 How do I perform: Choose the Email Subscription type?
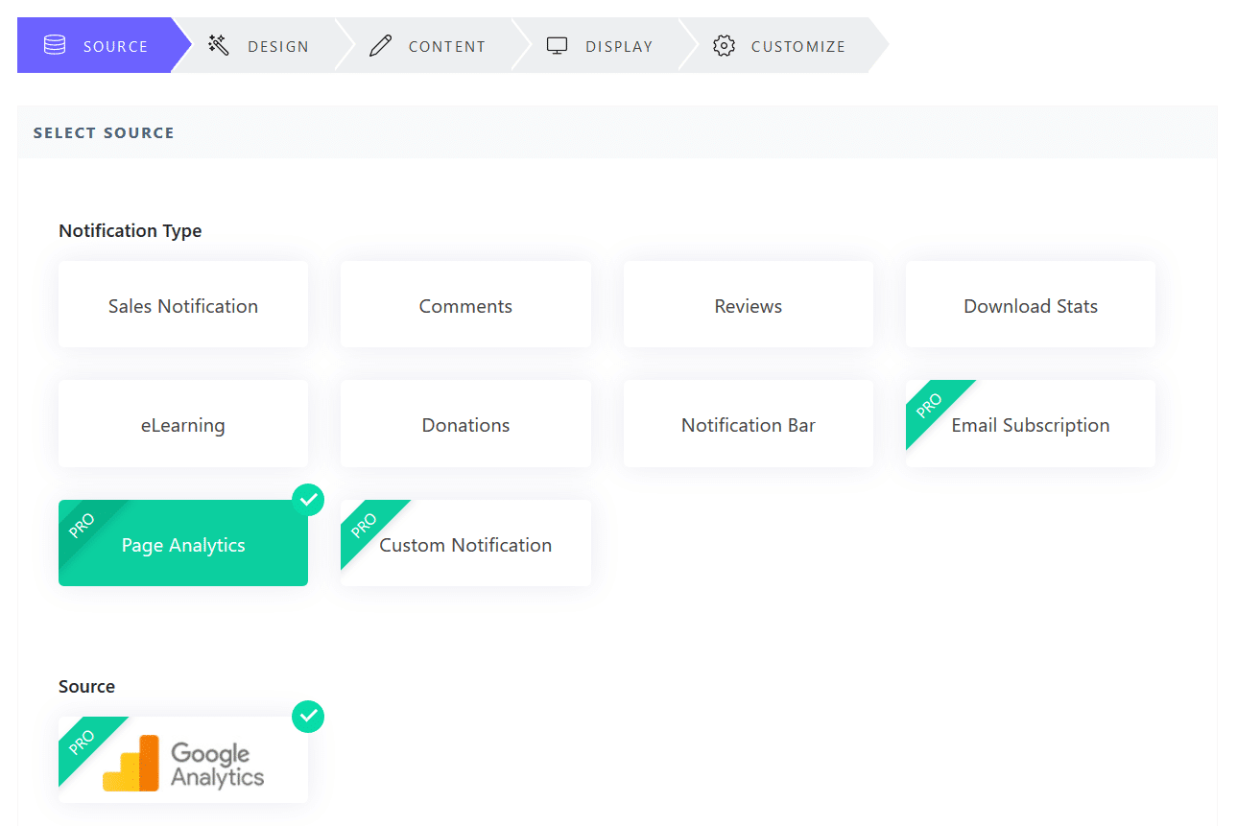(x=1031, y=423)
